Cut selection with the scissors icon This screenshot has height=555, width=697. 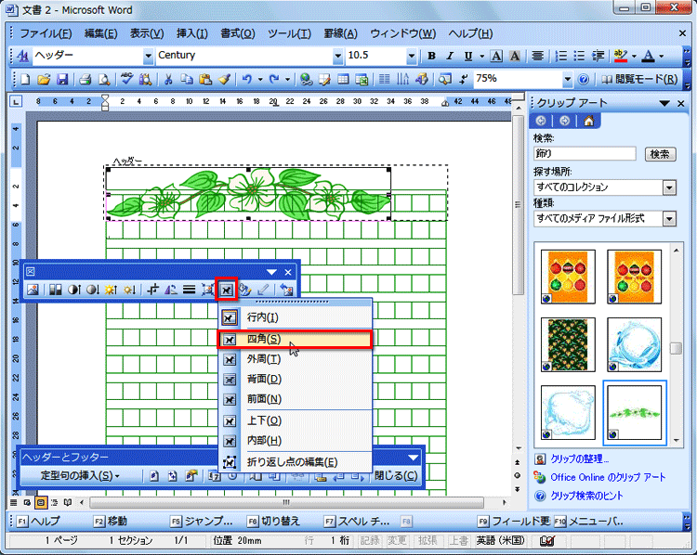pos(168,80)
